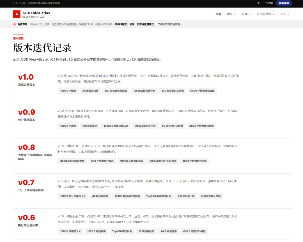Image resolution: width=303 pixels, height=242 pixels.
Task: Click the 1031 条证据语料清单 tag
Action: (x=132, y=161)
